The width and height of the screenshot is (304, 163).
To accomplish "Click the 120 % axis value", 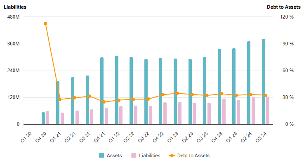I will 287,17.
